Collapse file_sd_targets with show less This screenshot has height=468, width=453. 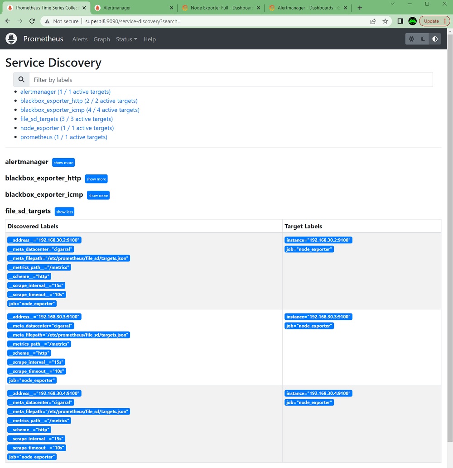pyautogui.click(x=64, y=212)
